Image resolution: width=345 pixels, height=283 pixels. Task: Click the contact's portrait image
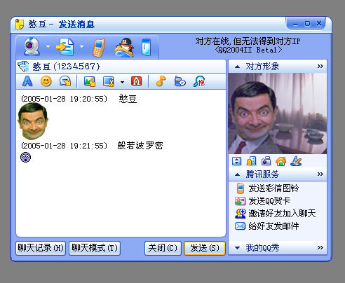click(278, 113)
